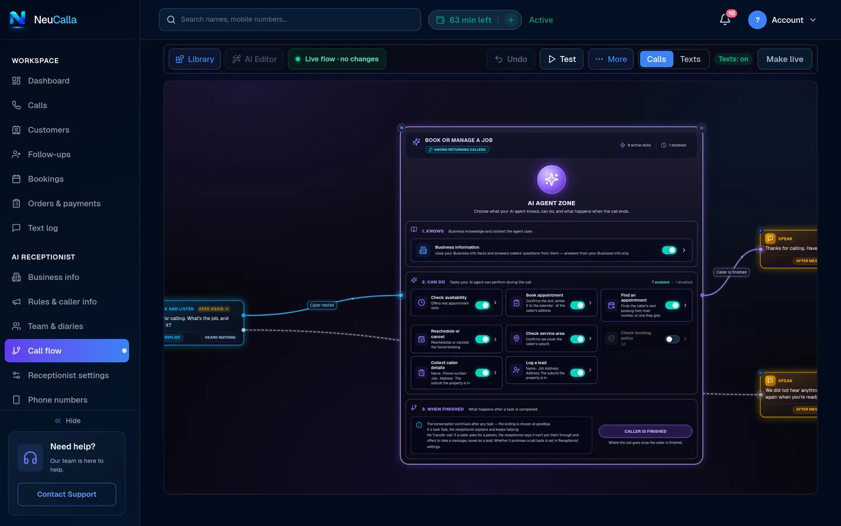
Task: Toggle Business information switch off
Action: click(x=669, y=250)
